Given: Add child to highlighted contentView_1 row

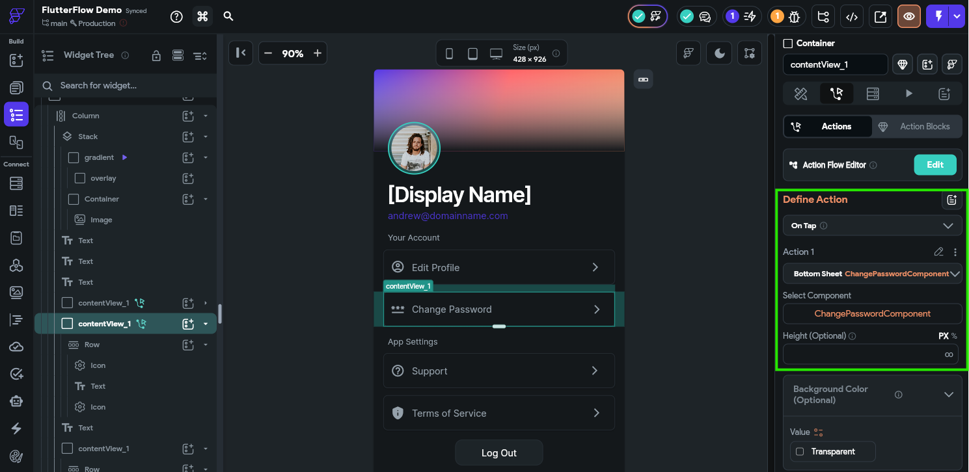Looking at the screenshot, I should (x=188, y=324).
